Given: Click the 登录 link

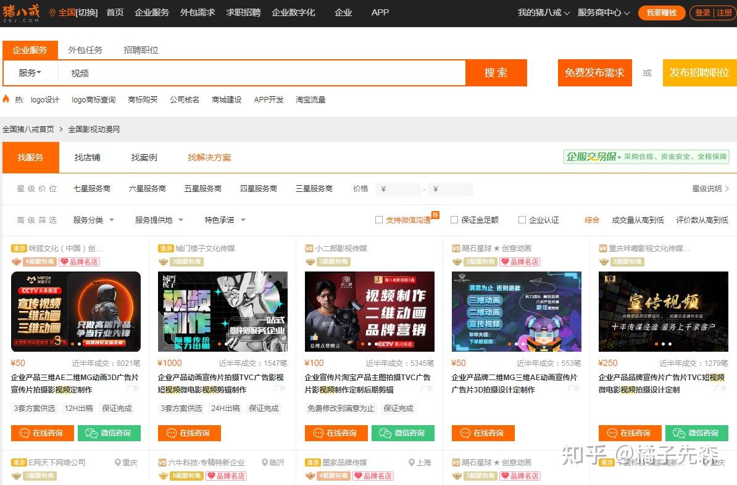Looking at the screenshot, I should click(702, 13).
